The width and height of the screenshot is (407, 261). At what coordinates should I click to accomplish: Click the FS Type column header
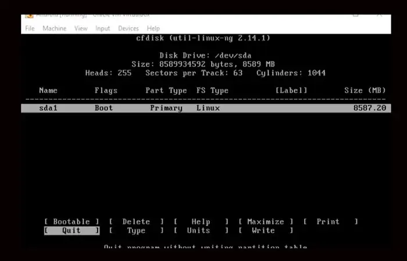click(x=212, y=90)
